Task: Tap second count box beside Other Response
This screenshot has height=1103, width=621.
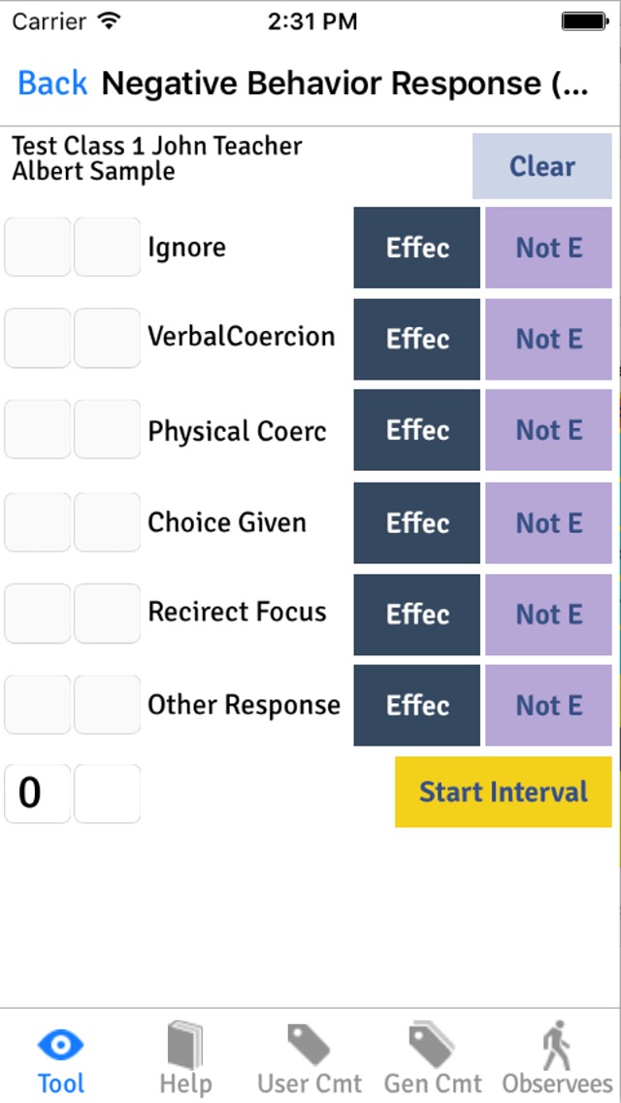Action: click(x=107, y=704)
